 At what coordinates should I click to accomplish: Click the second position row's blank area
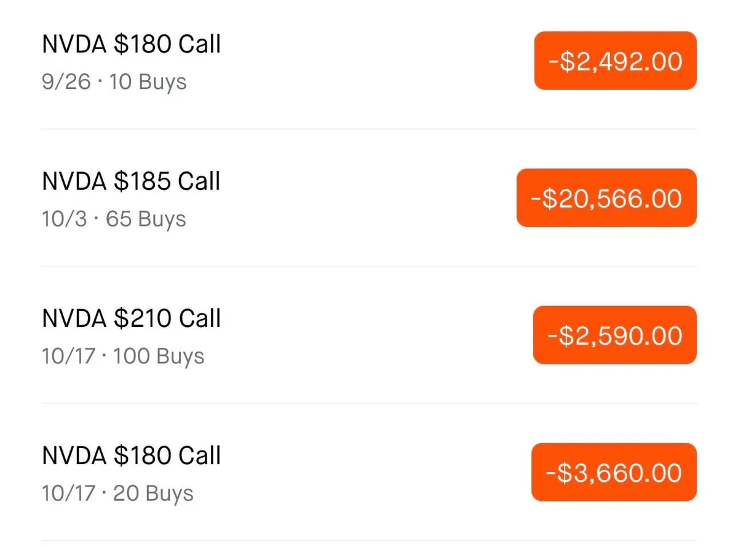(369, 199)
